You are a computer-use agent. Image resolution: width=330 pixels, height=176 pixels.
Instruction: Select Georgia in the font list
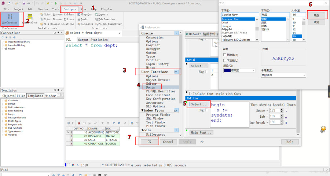pos(226,26)
